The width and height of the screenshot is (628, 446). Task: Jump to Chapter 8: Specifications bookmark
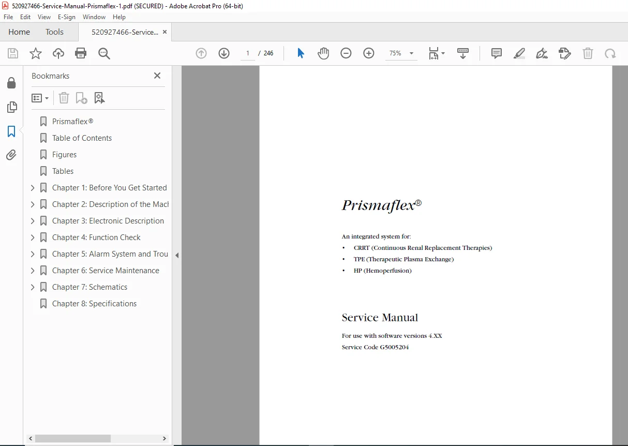tap(95, 304)
